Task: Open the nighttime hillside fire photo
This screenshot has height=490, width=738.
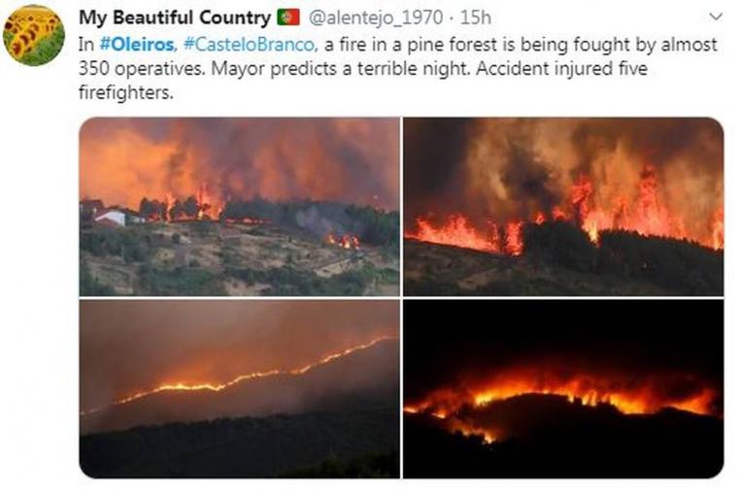Action: [x=563, y=389]
